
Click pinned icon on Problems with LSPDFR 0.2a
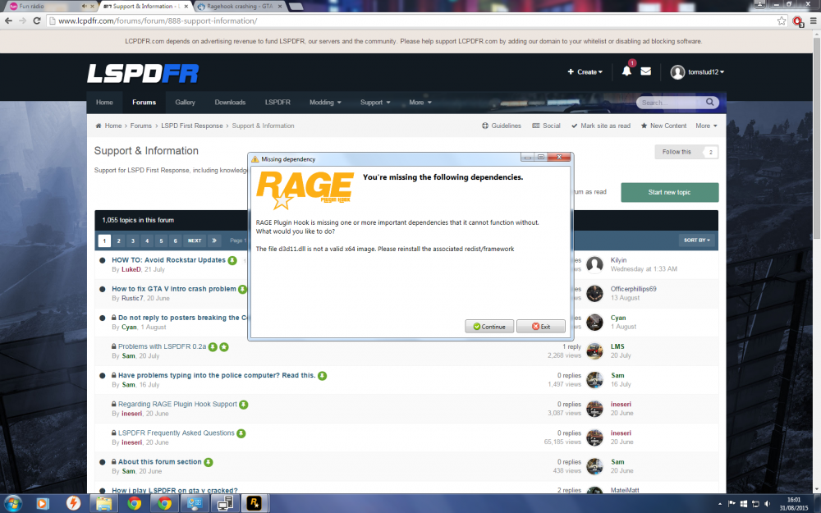213,346
